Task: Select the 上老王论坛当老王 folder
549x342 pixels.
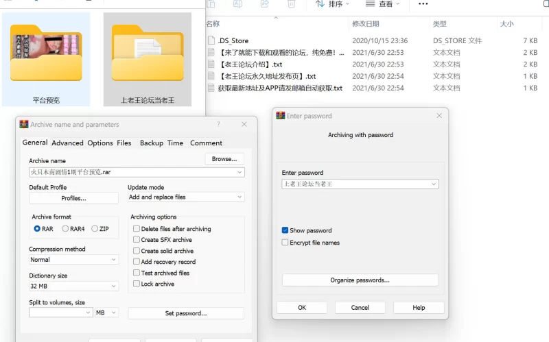Action: (x=148, y=59)
